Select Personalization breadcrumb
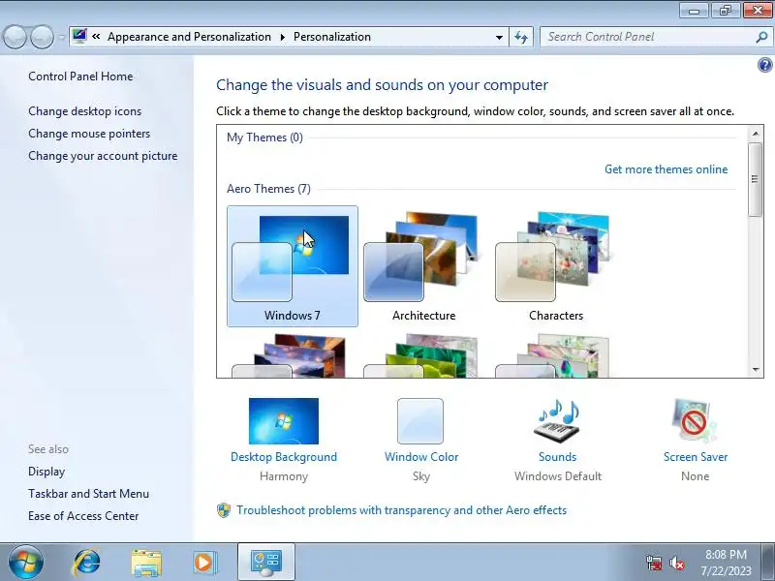 332,37
